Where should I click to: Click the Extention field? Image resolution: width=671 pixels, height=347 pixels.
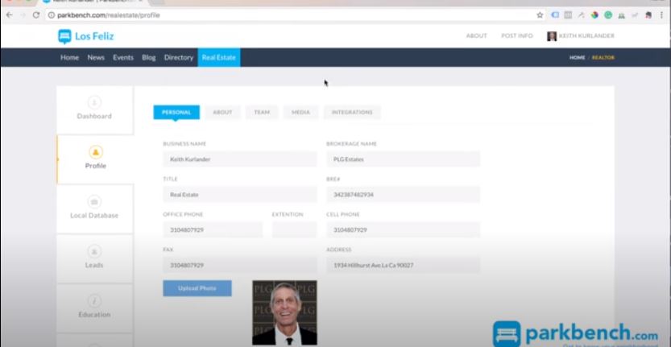pos(295,229)
